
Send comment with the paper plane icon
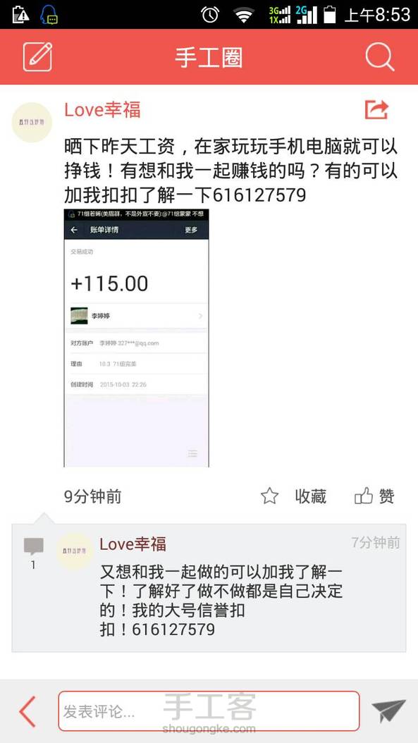(388, 711)
